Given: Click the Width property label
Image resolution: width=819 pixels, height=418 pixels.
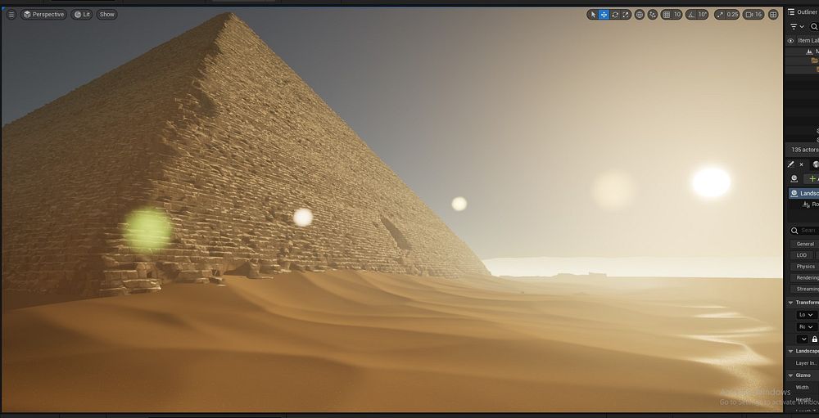Looking at the screenshot, I should (803, 387).
